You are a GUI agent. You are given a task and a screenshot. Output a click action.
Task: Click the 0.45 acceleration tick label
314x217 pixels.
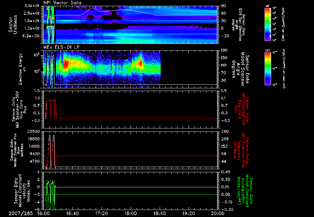tap(226, 172)
